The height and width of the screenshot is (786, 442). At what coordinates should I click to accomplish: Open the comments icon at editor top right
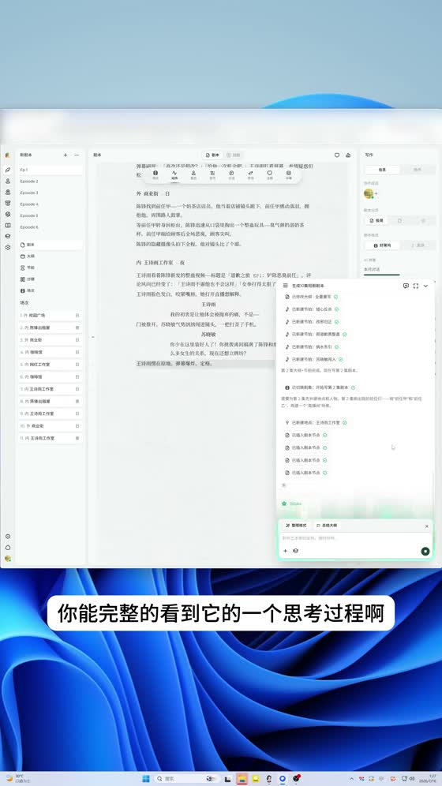(x=337, y=155)
